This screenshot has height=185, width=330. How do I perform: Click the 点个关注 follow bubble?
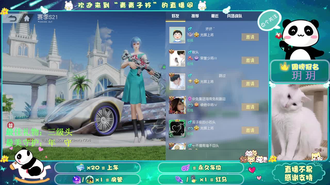tap(269, 20)
